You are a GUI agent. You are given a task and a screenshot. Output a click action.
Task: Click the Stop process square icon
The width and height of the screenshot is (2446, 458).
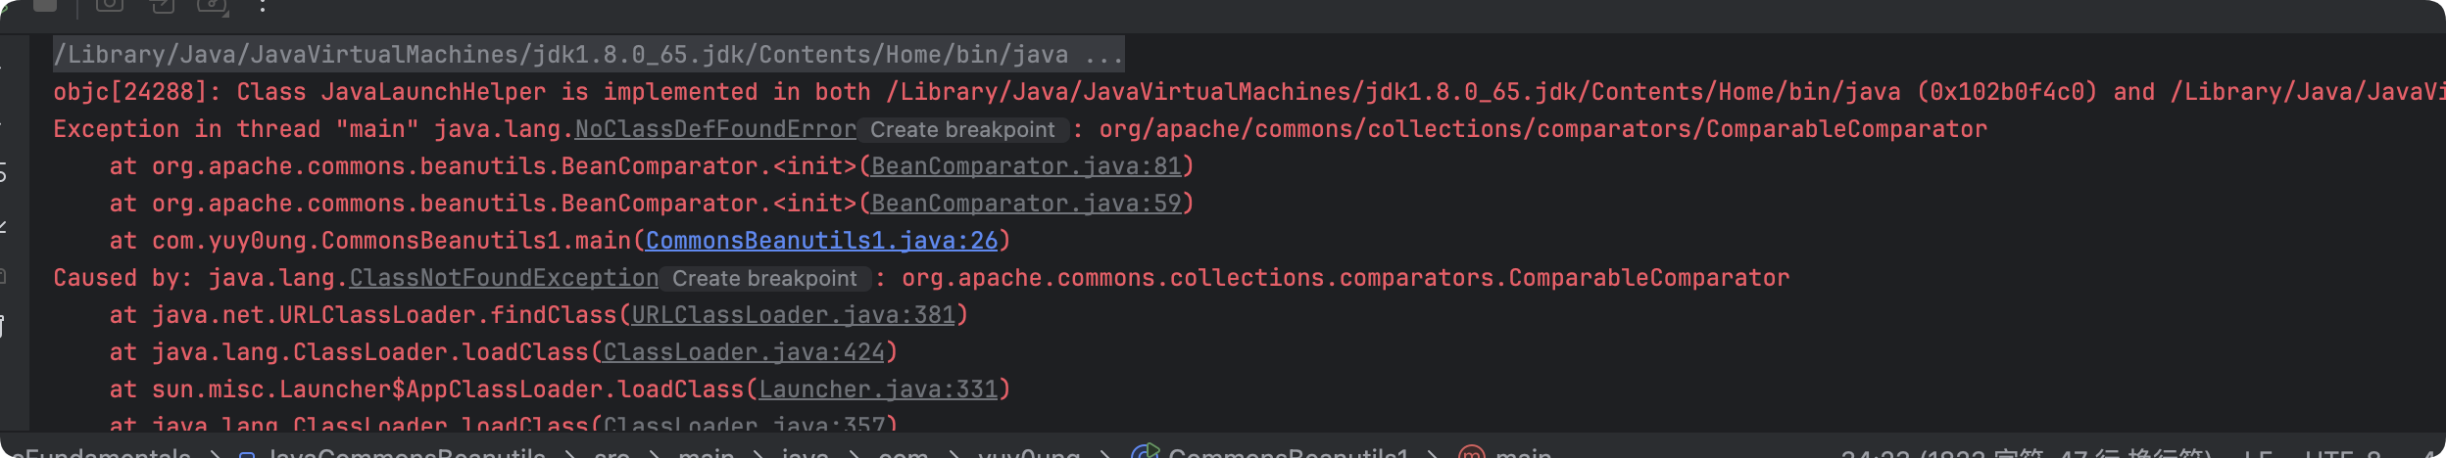pos(45,4)
